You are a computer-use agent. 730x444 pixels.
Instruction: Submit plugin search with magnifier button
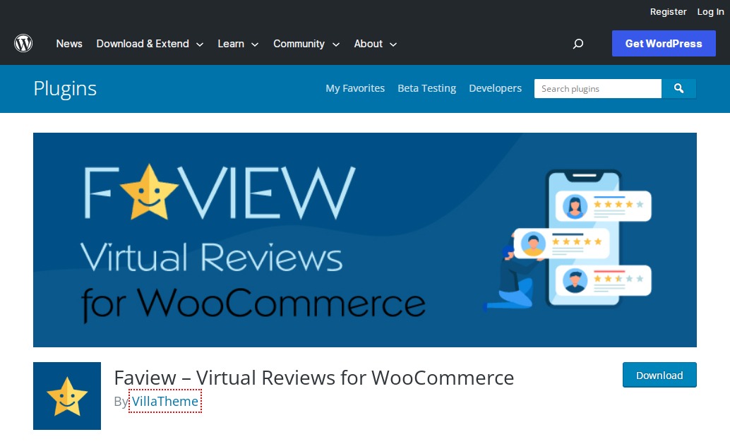coord(678,88)
